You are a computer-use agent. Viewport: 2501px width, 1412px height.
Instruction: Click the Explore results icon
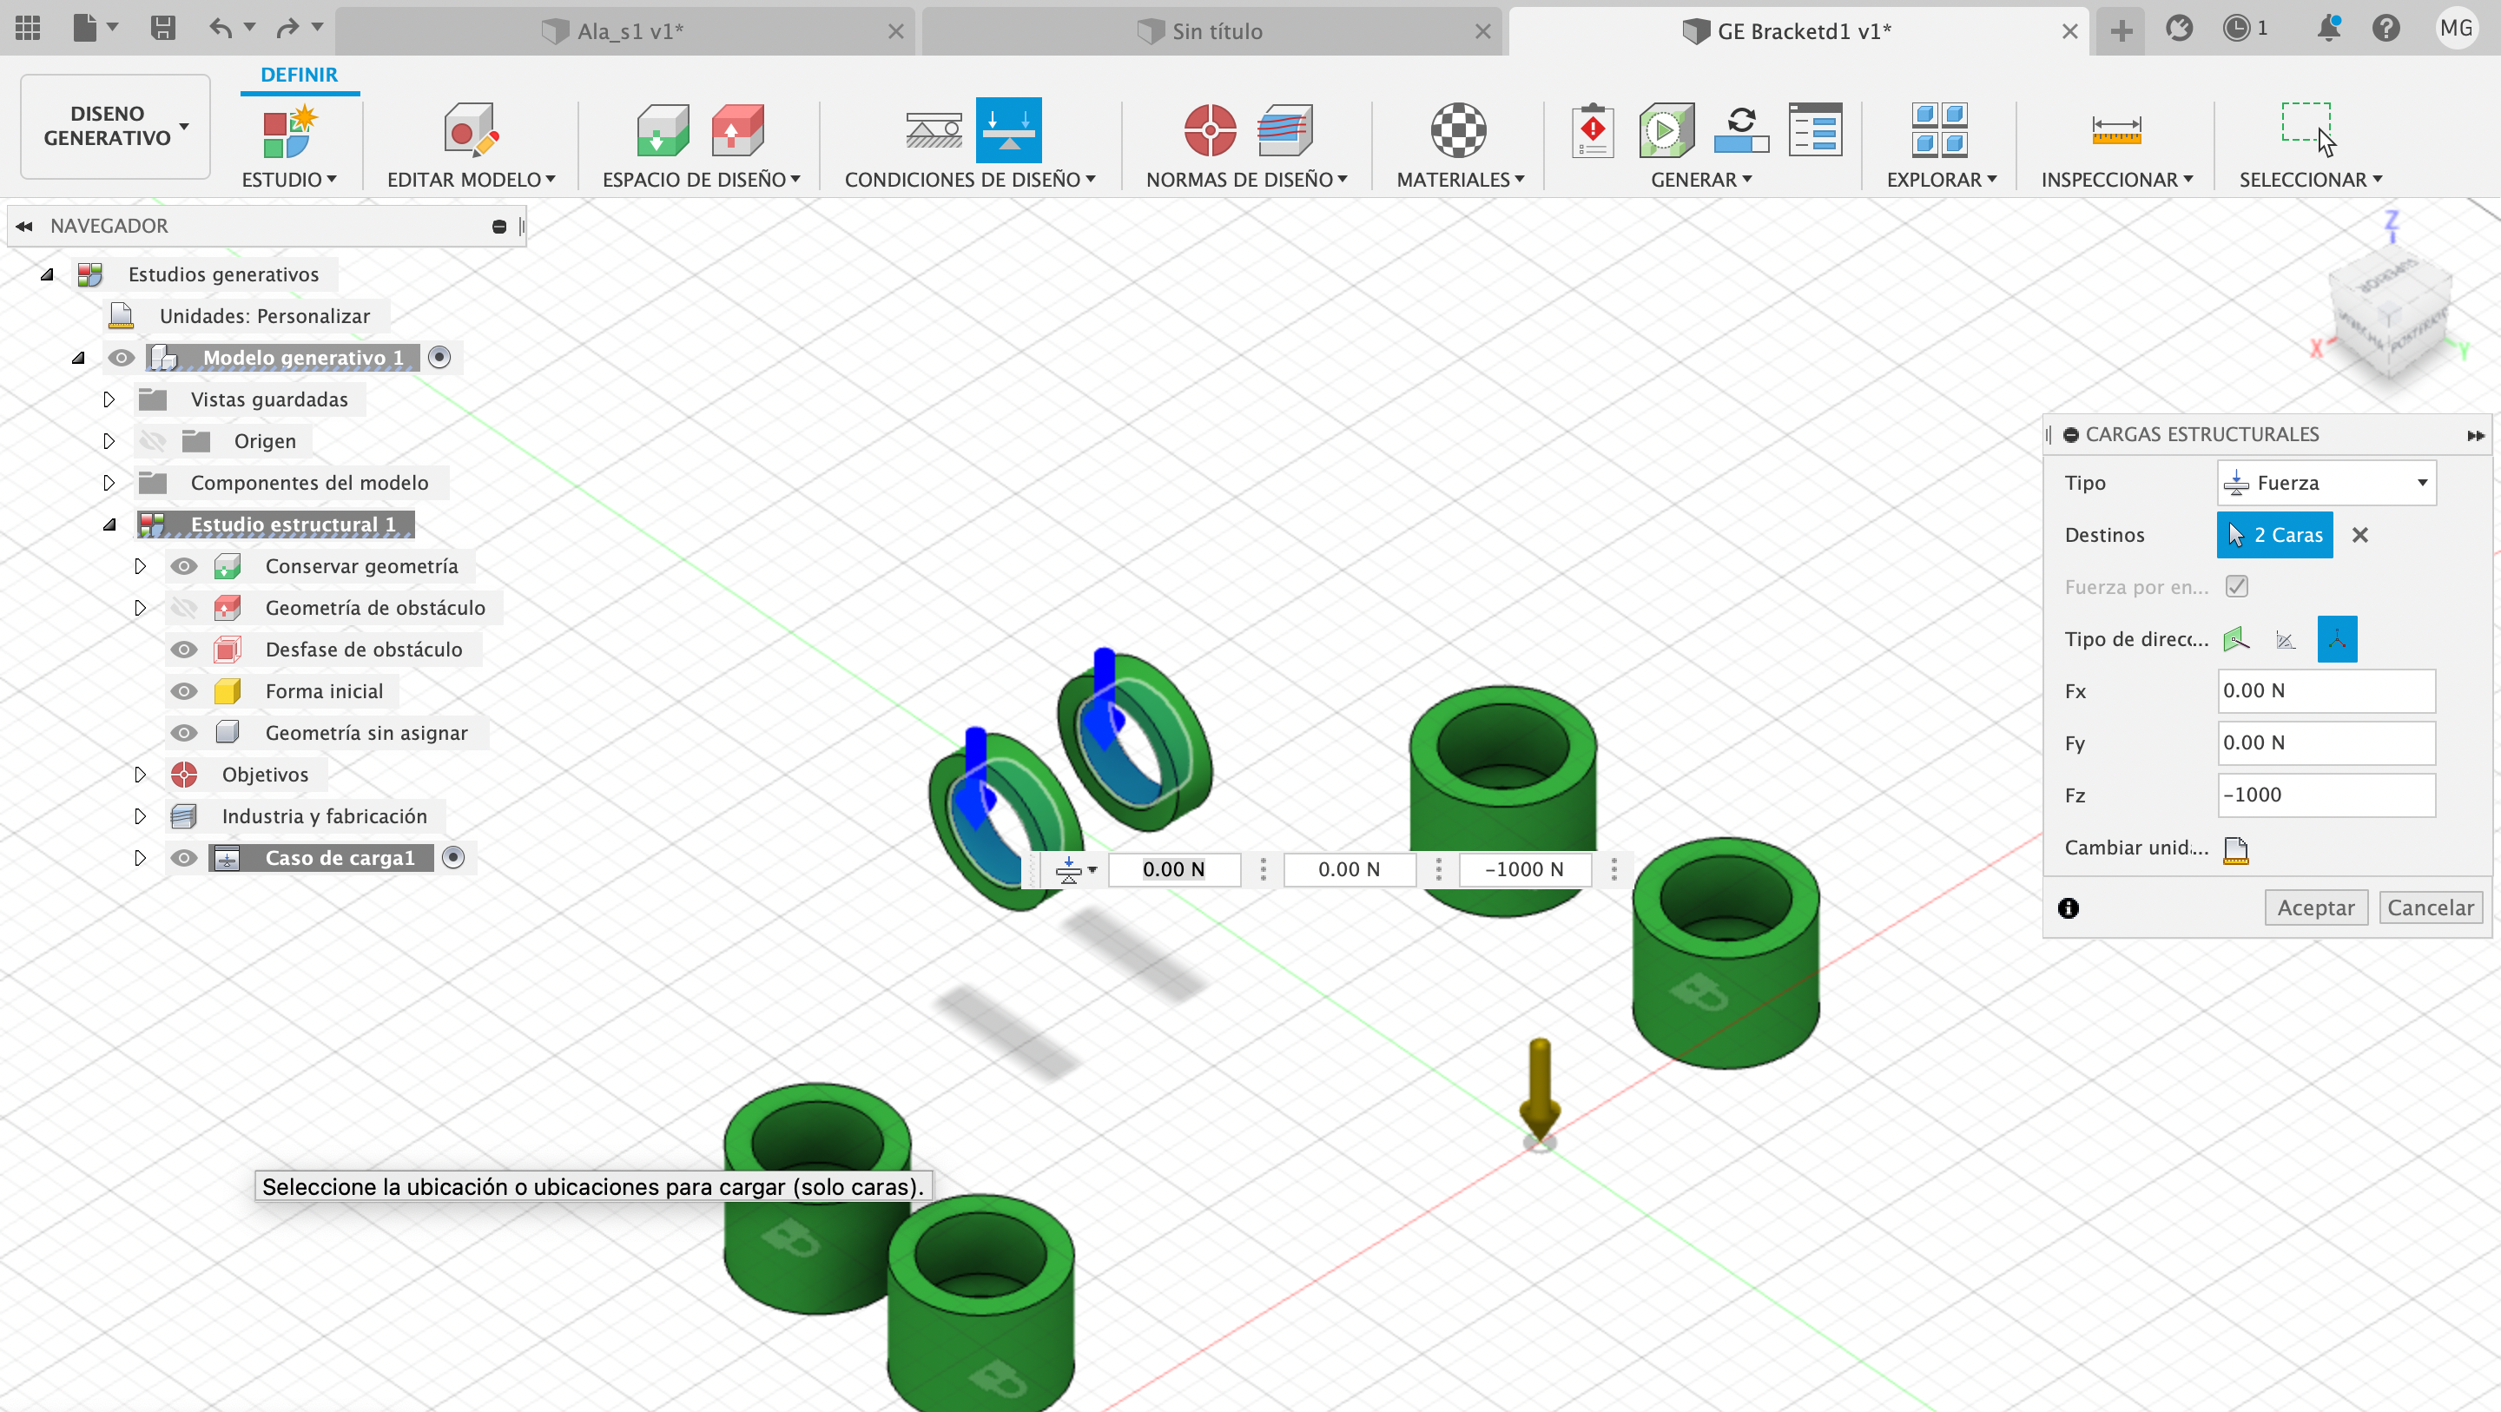click(1939, 129)
